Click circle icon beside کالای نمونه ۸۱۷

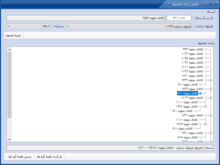(x=200, y=137)
